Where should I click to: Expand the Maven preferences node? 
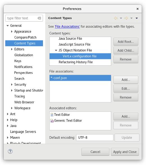point(8,138)
